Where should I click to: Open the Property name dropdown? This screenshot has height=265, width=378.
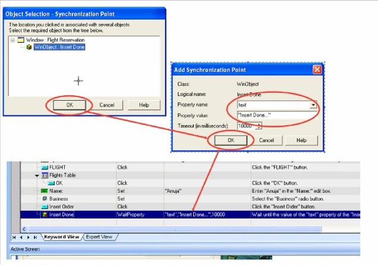tap(313, 105)
